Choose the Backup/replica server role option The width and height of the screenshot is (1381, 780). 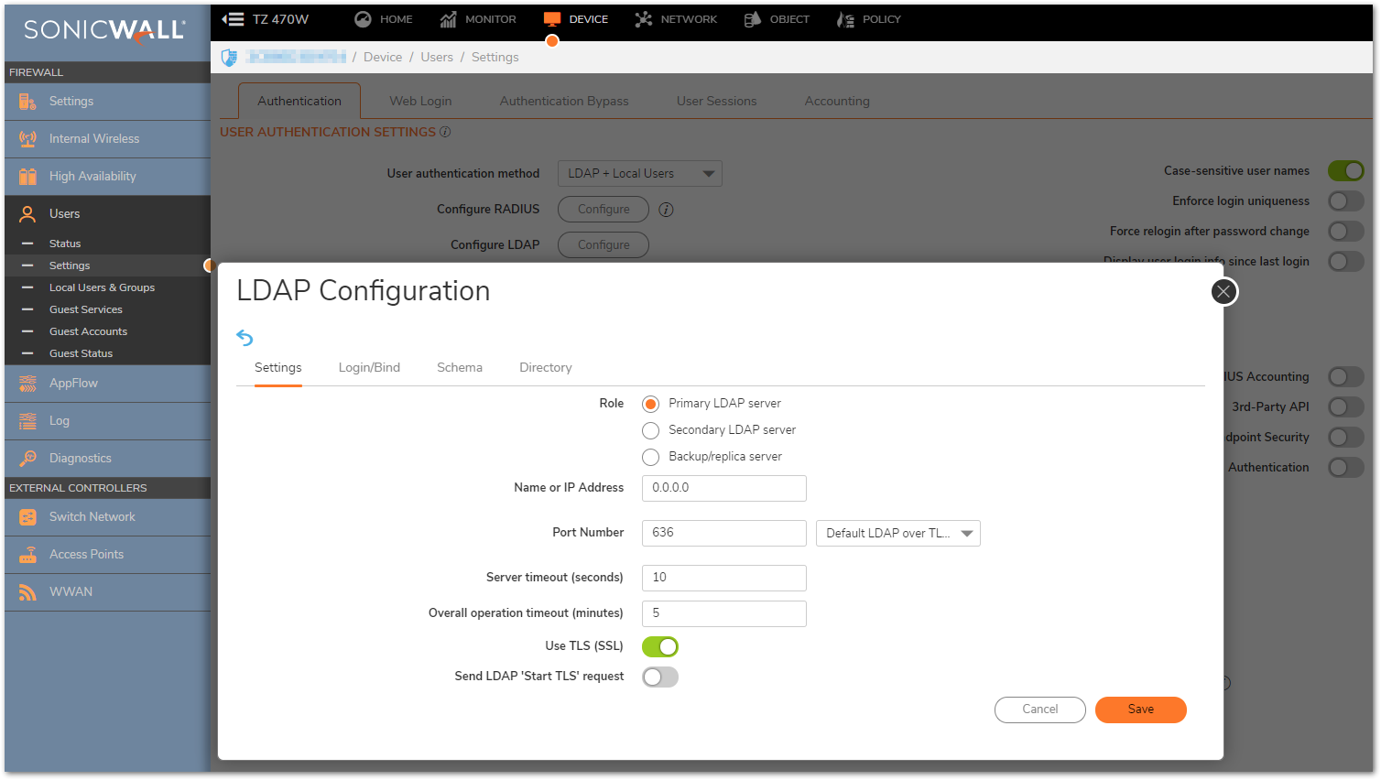(x=651, y=457)
